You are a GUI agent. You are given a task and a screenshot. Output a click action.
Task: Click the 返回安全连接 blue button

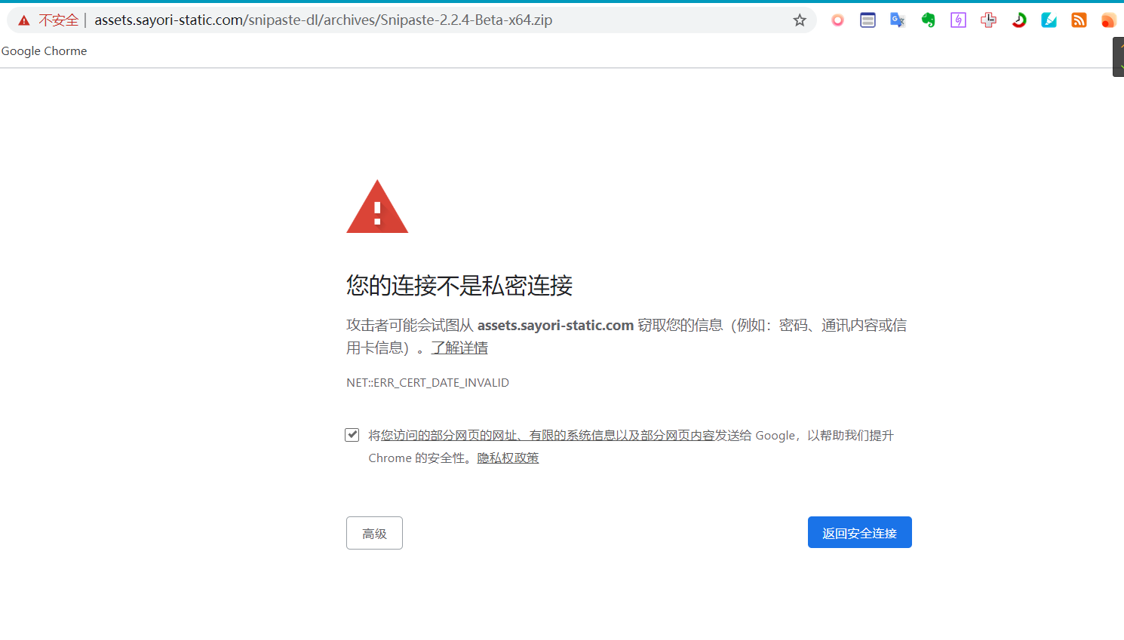point(859,531)
